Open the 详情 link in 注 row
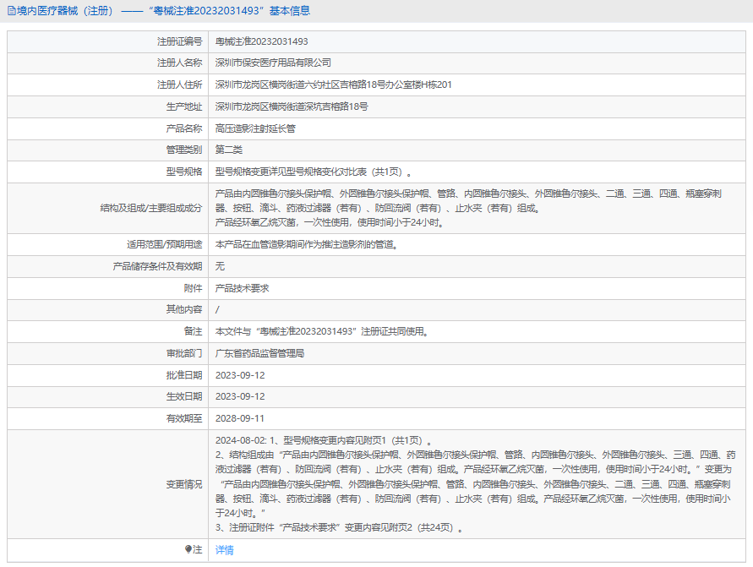The image size is (753, 567). click(224, 550)
